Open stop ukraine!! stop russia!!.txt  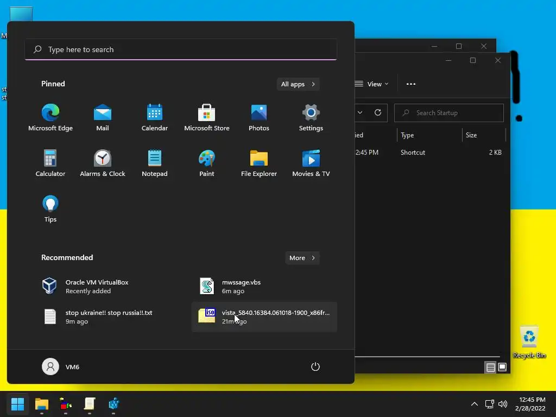click(x=108, y=317)
